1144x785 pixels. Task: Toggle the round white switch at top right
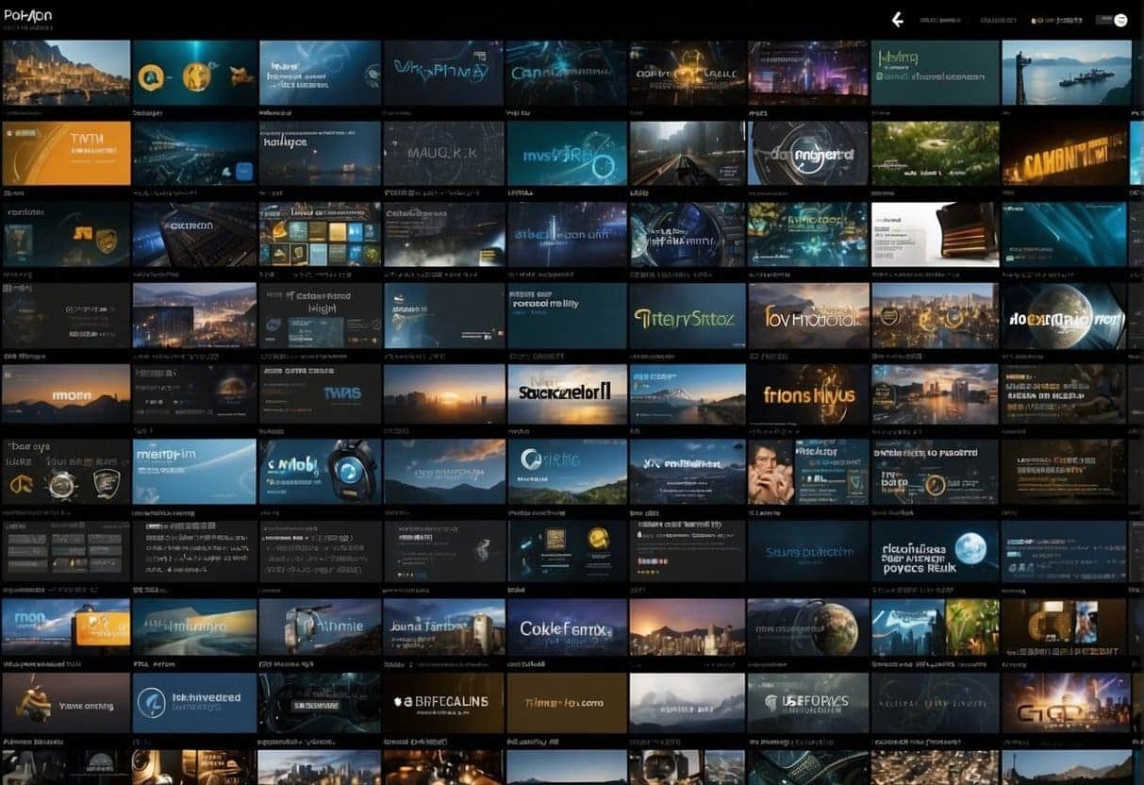(x=1120, y=20)
